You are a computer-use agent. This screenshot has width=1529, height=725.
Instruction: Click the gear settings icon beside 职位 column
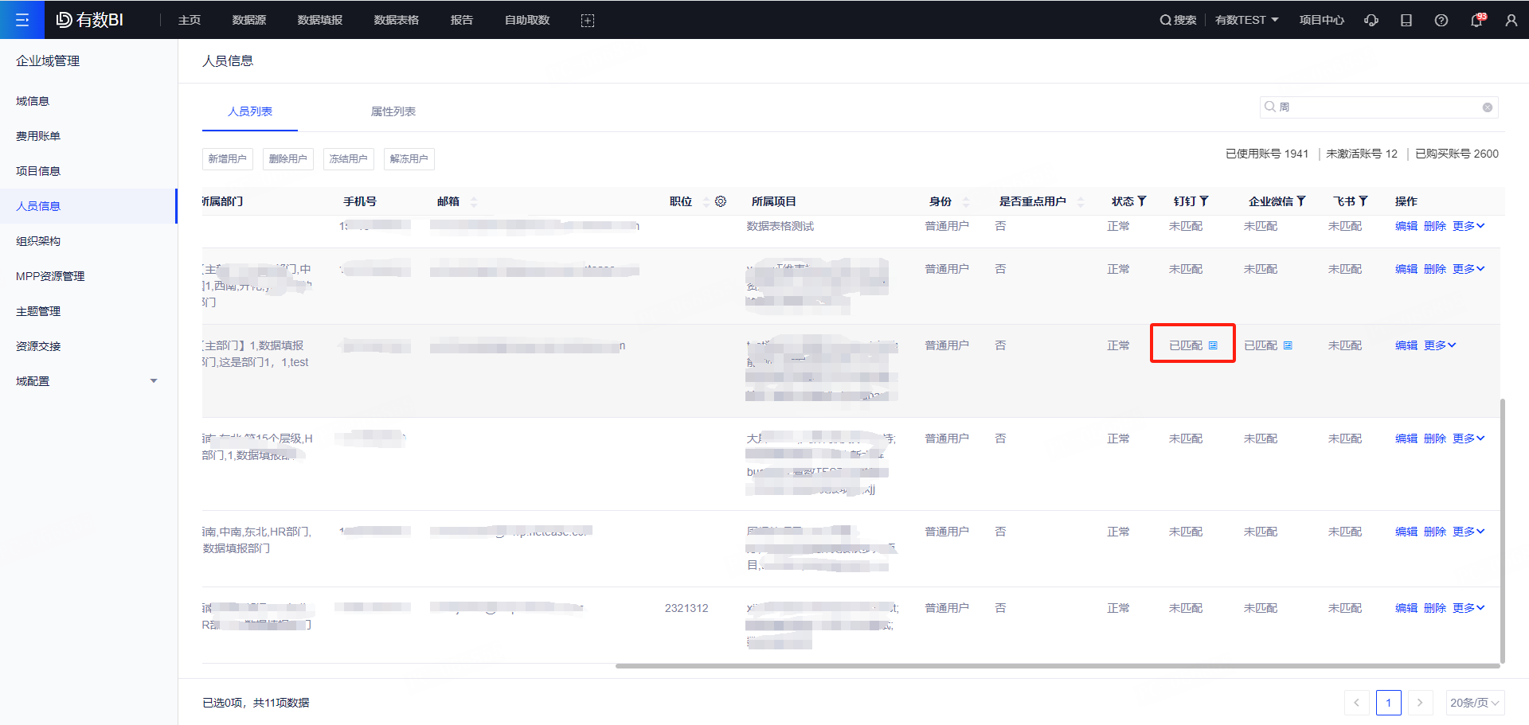(721, 201)
